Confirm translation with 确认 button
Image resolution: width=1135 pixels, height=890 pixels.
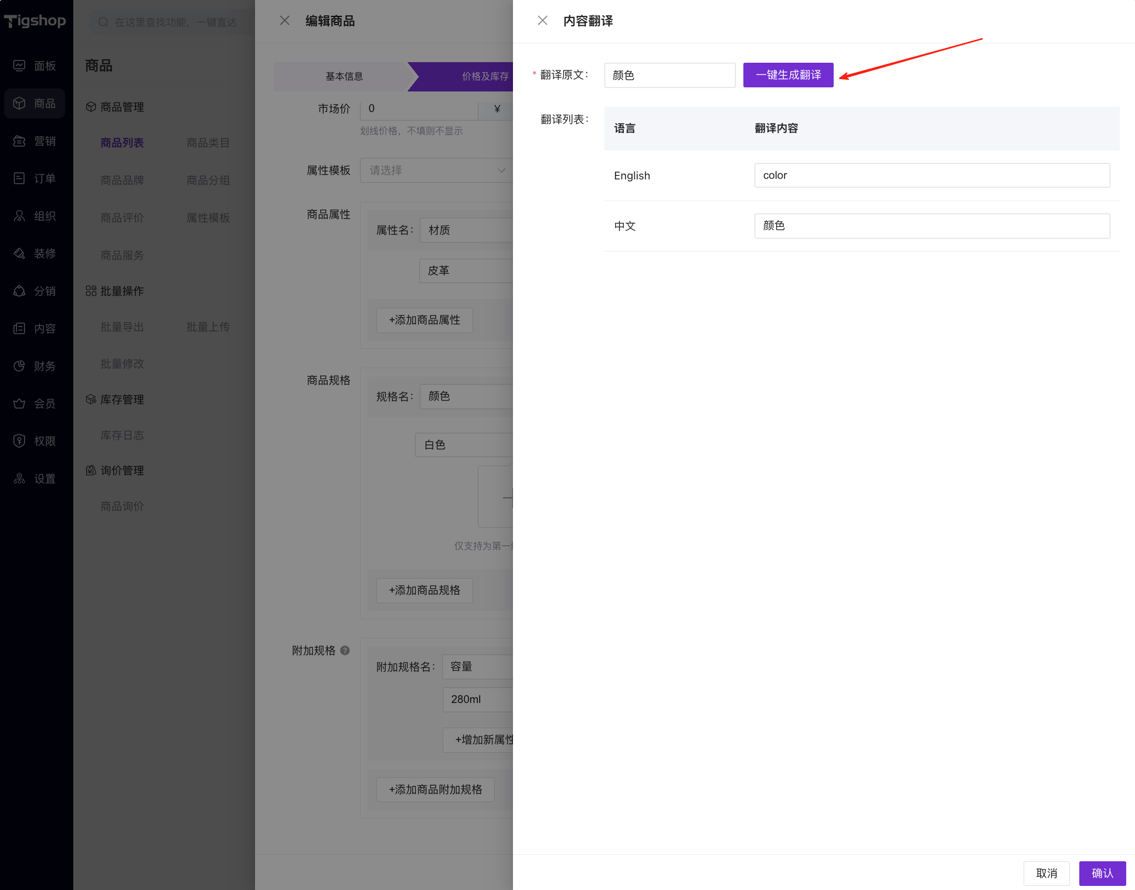tap(1102, 873)
